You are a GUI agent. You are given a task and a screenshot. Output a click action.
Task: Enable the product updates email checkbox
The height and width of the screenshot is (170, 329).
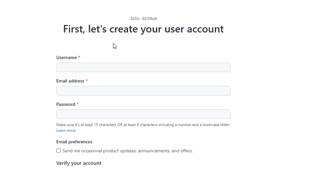58,151
